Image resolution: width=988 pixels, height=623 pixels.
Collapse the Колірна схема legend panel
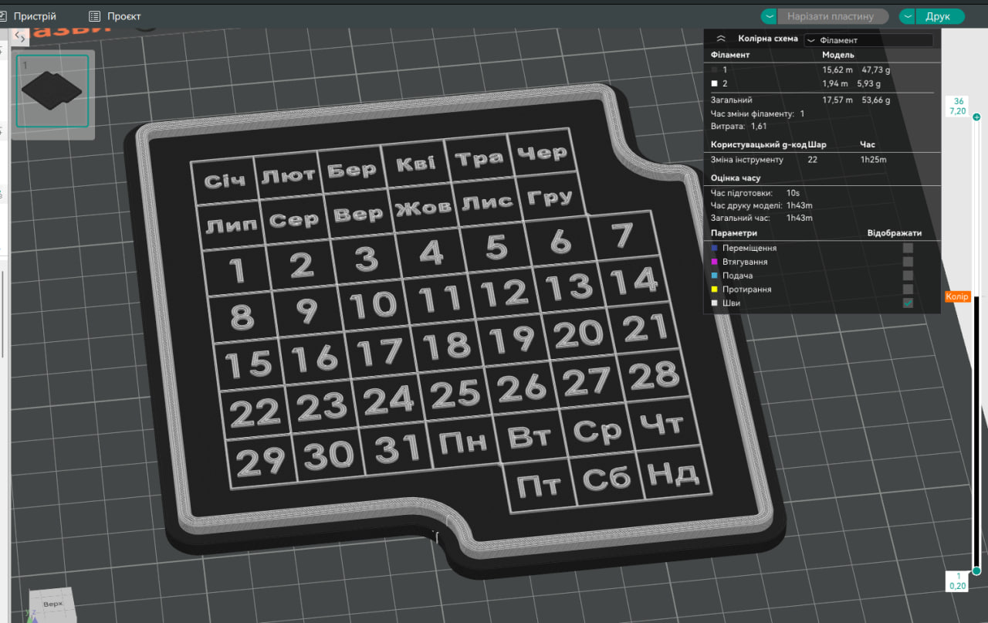(x=721, y=39)
